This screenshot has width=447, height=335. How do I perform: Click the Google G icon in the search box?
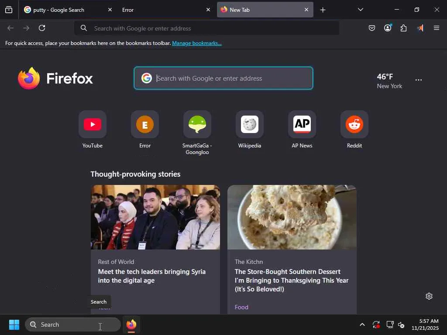tap(147, 78)
